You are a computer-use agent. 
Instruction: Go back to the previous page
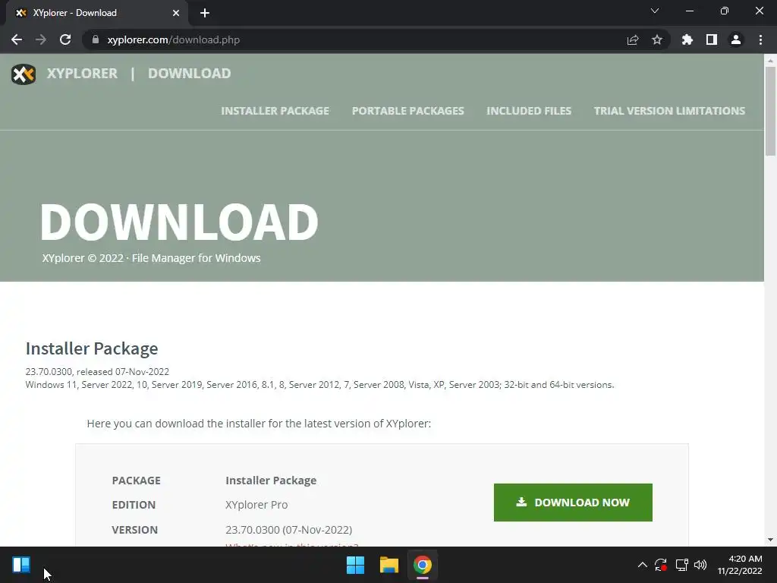click(17, 39)
